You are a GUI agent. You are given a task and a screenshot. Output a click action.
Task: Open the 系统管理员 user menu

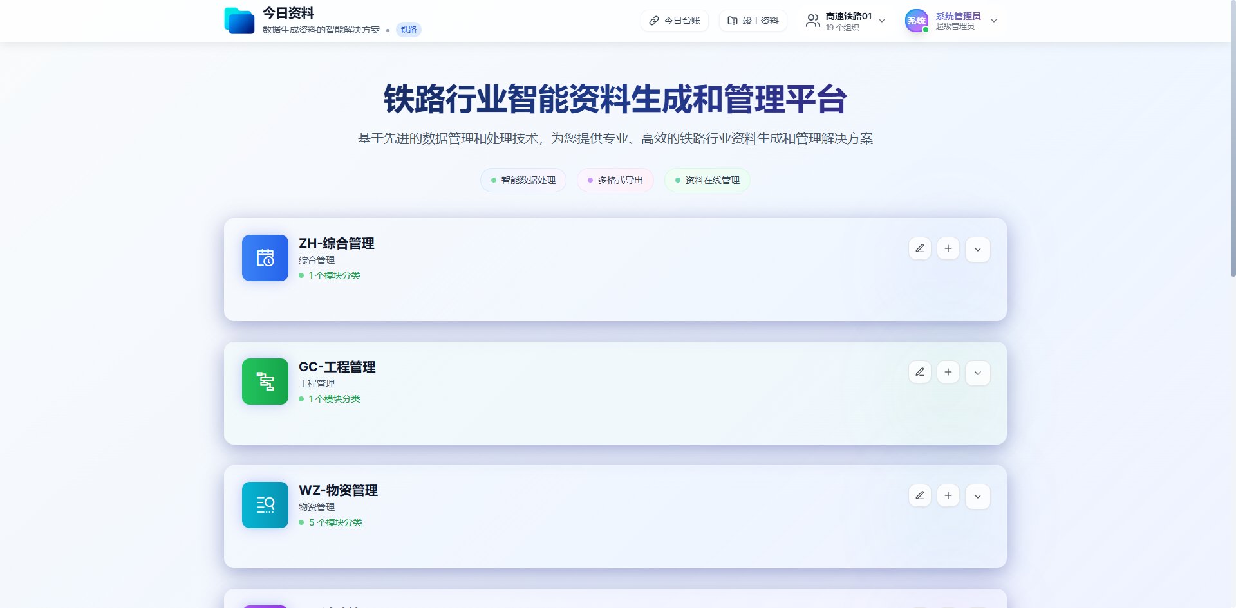coord(951,21)
